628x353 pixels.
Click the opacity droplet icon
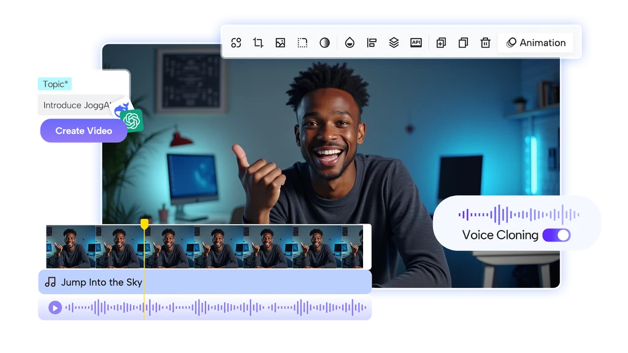tap(350, 43)
